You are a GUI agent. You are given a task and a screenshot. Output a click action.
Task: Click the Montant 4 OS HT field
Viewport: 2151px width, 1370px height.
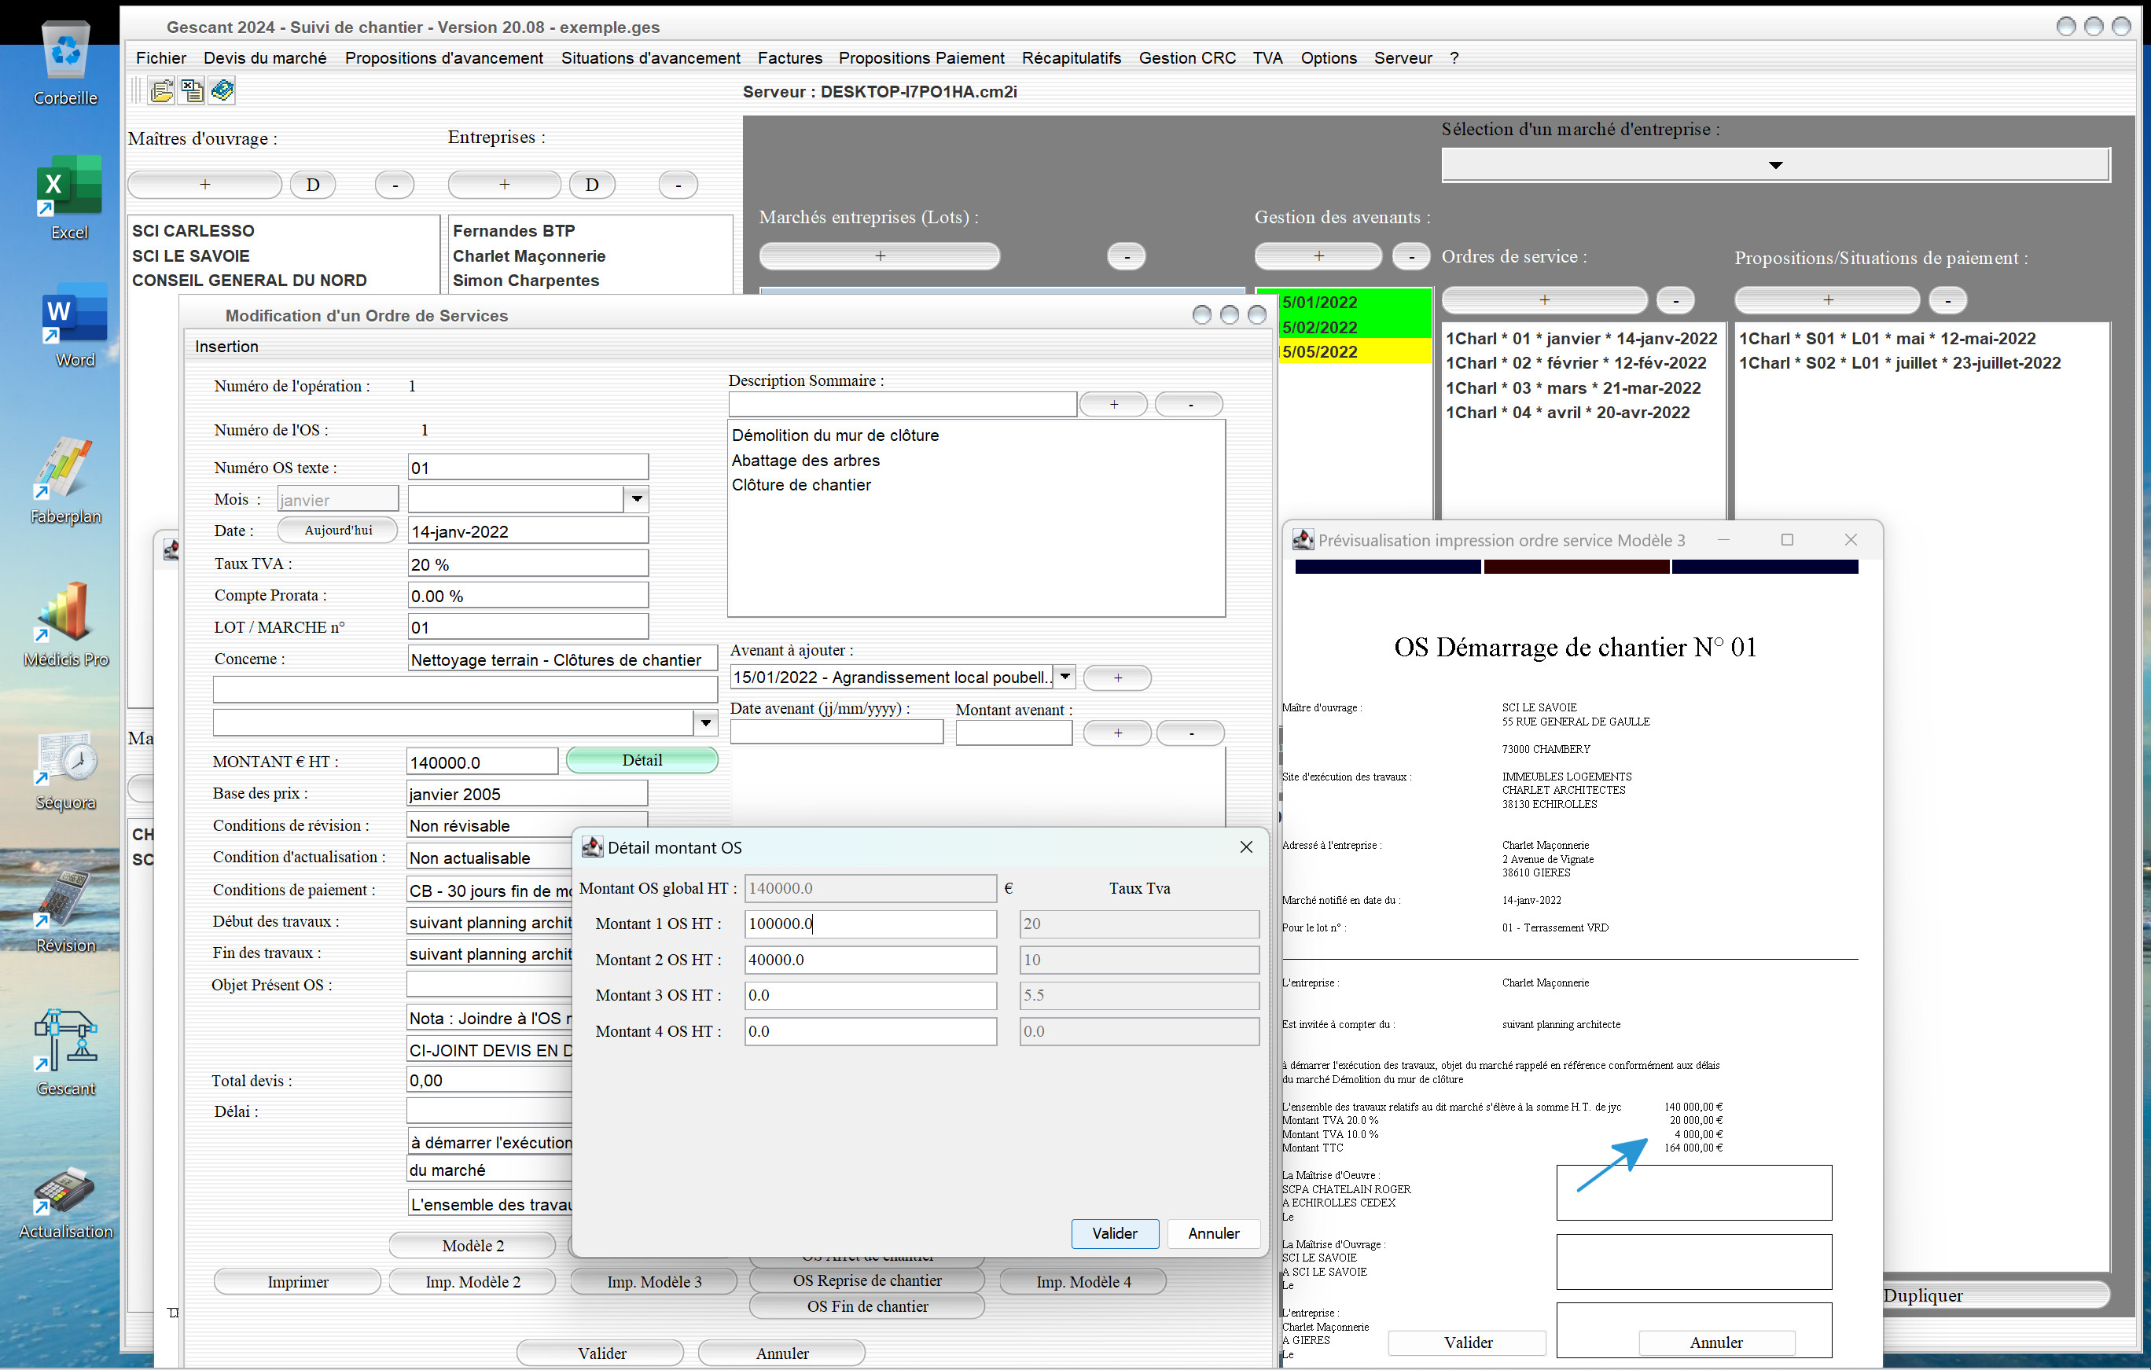pyautogui.click(x=870, y=1030)
